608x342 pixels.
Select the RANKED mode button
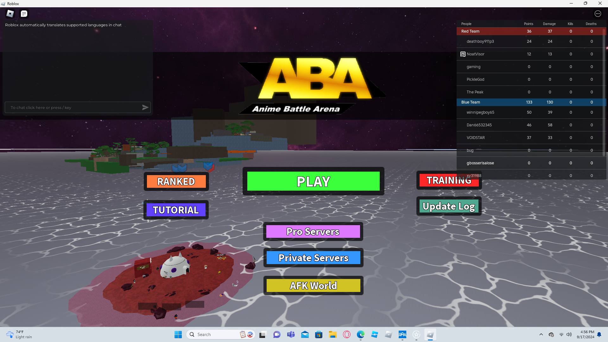pos(176,181)
